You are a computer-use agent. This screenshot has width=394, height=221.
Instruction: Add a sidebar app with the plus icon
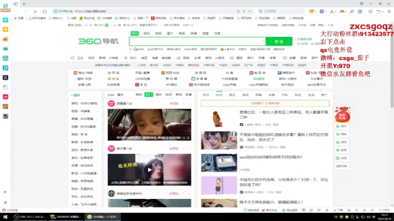(x=5, y=192)
